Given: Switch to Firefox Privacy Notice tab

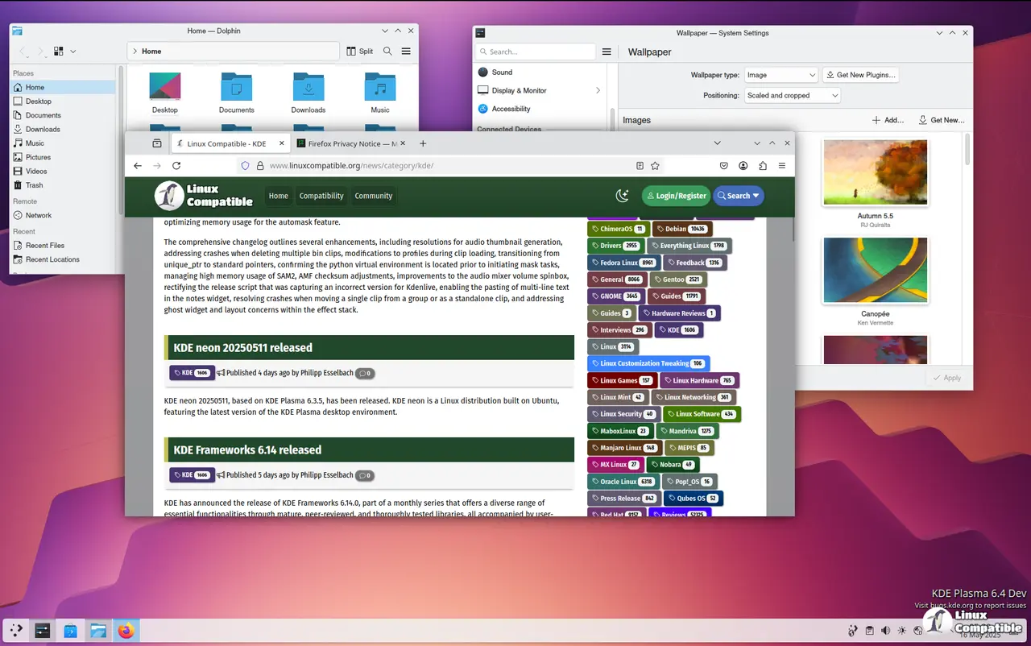Looking at the screenshot, I should coord(346,143).
